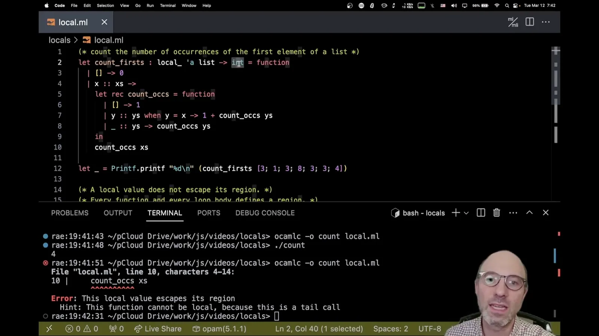Screen dimensions: 599x336
Task: Click errors and warnings count in status bar
Action: pos(82,329)
